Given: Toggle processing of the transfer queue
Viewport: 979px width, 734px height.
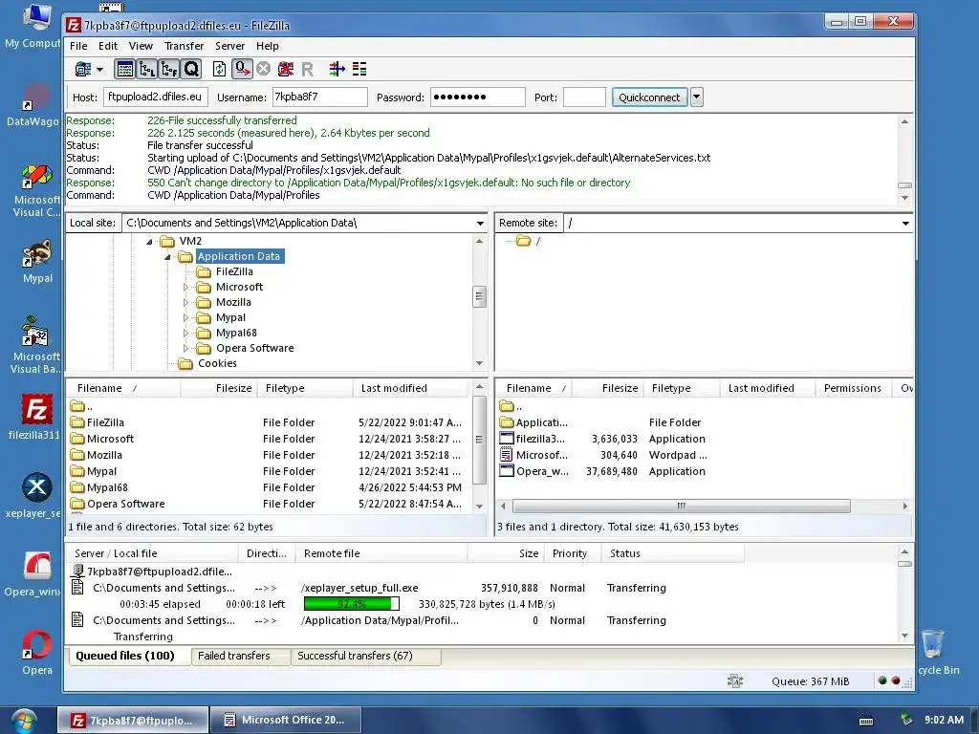Looking at the screenshot, I should [242, 69].
